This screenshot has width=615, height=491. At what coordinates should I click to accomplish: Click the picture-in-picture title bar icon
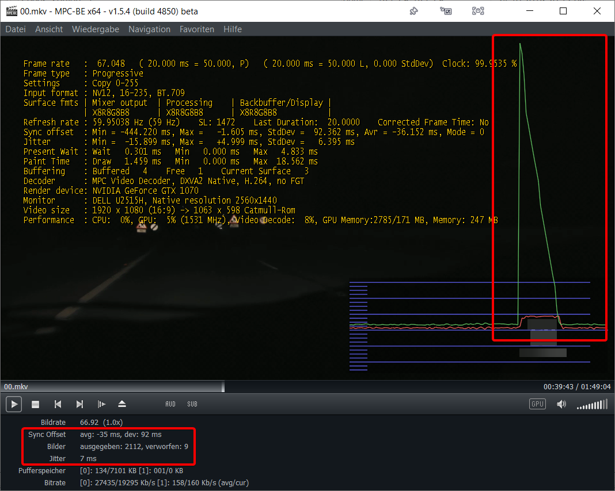[446, 11]
